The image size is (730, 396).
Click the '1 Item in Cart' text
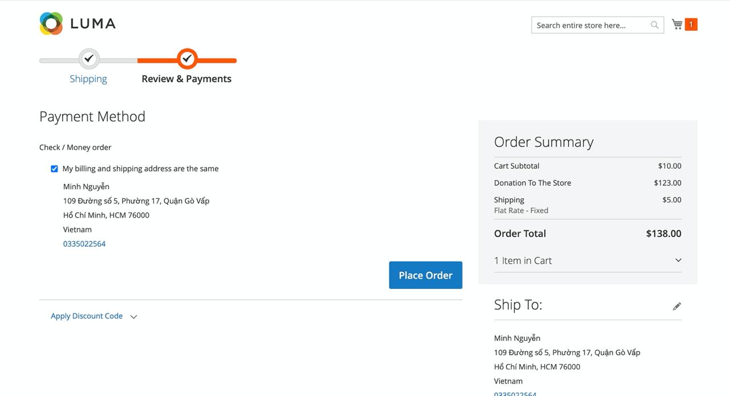click(523, 260)
